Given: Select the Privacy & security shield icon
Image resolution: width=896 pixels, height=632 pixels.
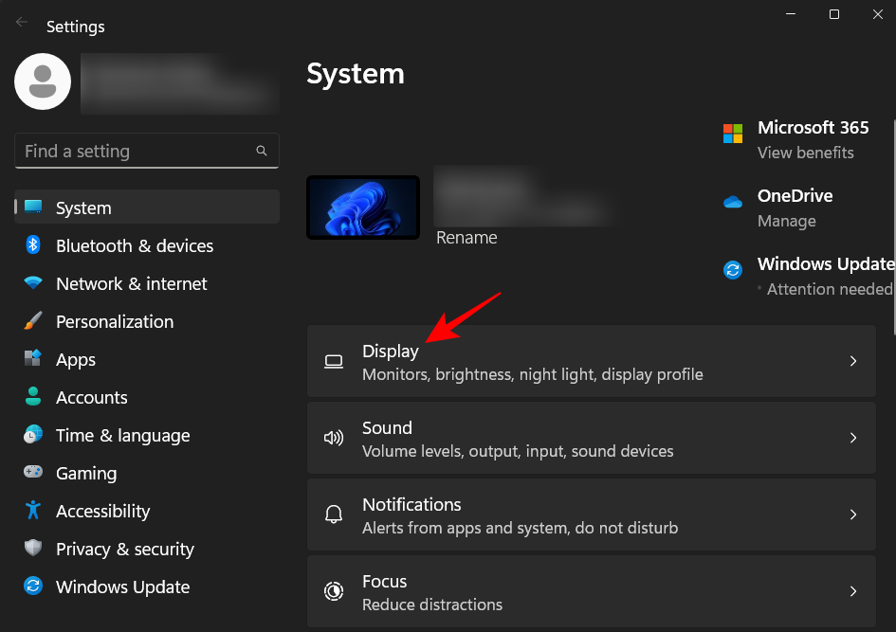Looking at the screenshot, I should 32,549.
